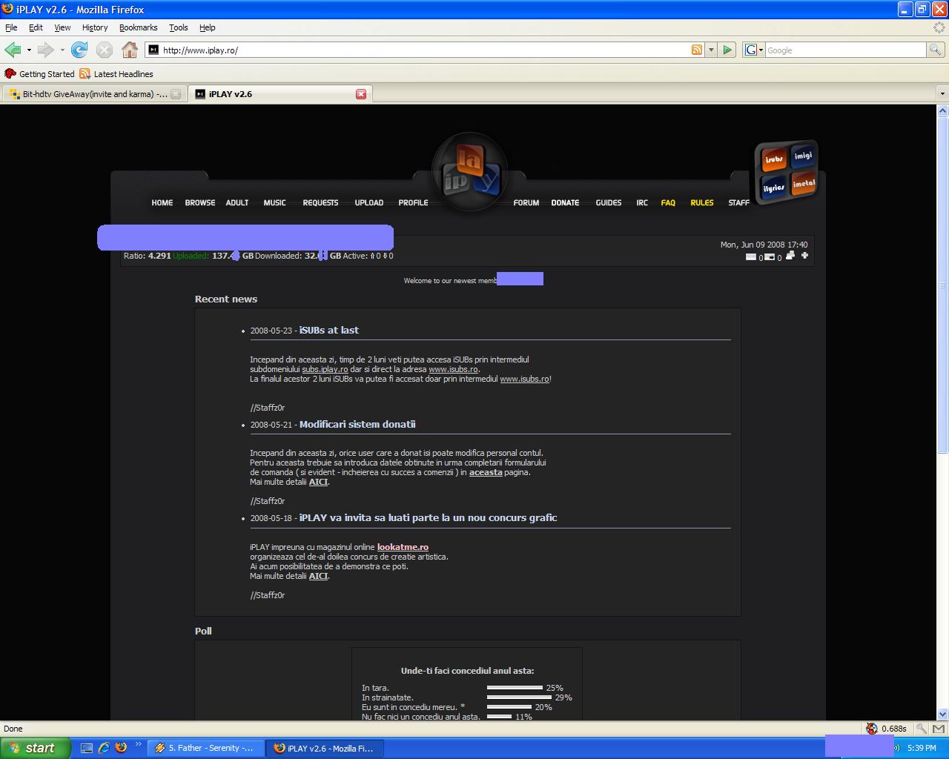Click the Windows Start button

click(36, 748)
